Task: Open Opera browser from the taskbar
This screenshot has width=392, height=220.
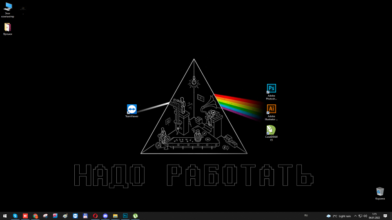Action: [95, 216]
